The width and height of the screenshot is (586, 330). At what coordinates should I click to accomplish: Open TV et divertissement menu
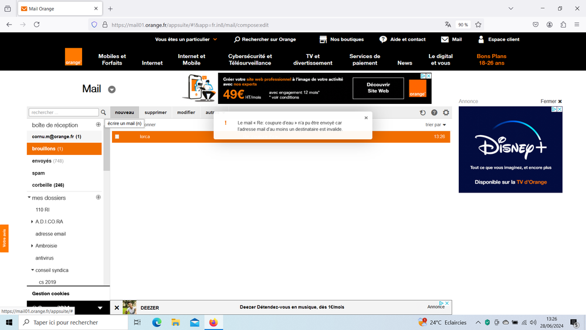[x=313, y=59]
